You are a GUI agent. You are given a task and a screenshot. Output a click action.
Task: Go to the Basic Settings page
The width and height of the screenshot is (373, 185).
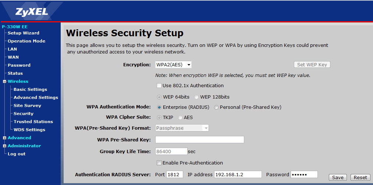(x=30, y=89)
